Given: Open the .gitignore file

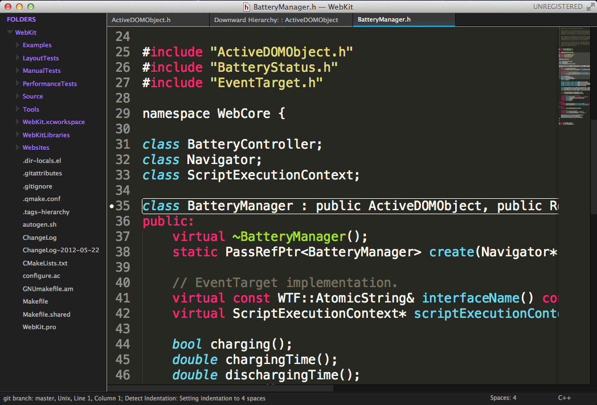Looking at the screenshot, I should click(38, 186).
